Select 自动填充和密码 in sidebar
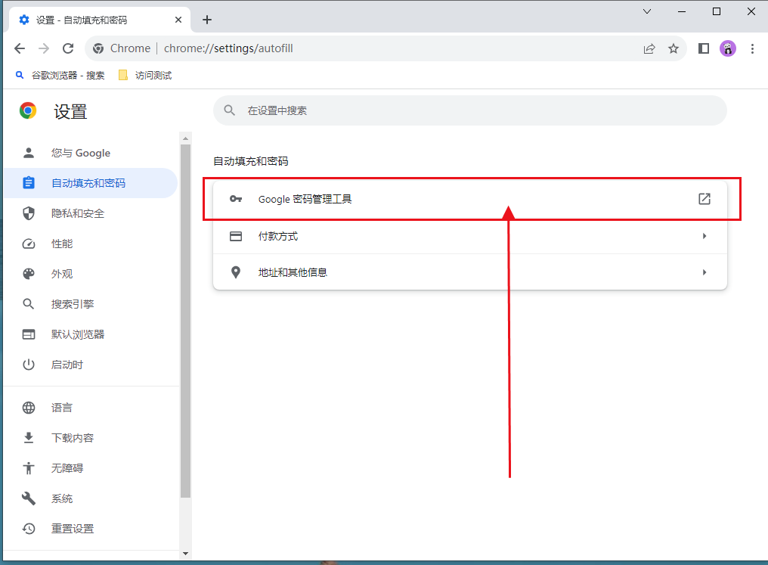 click(x=90, y=183)
